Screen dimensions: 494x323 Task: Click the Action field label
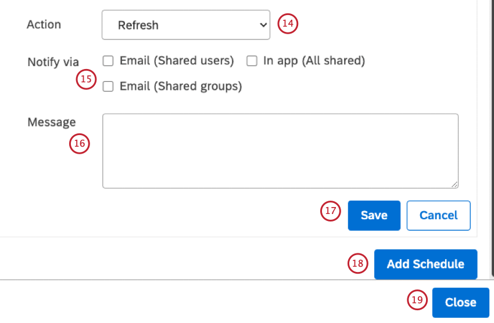pos(44,24)
